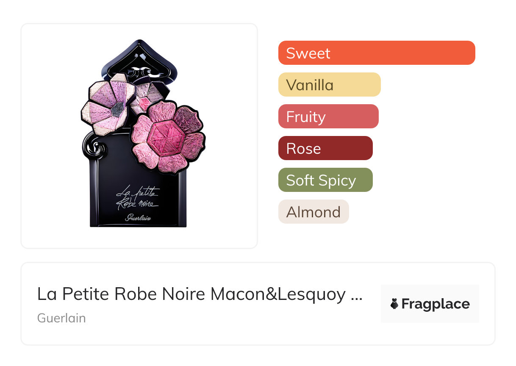
Task: Open the La Petite Robe Noire Macon&Lesquoy title
Action: [x=191, y=294]
